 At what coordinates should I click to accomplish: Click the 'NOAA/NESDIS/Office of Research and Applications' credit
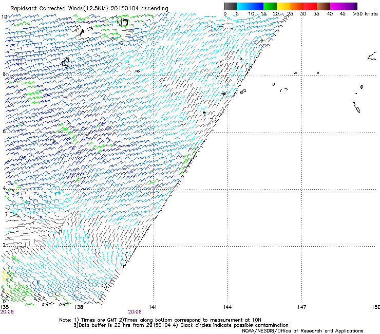(x=302, y=331)
